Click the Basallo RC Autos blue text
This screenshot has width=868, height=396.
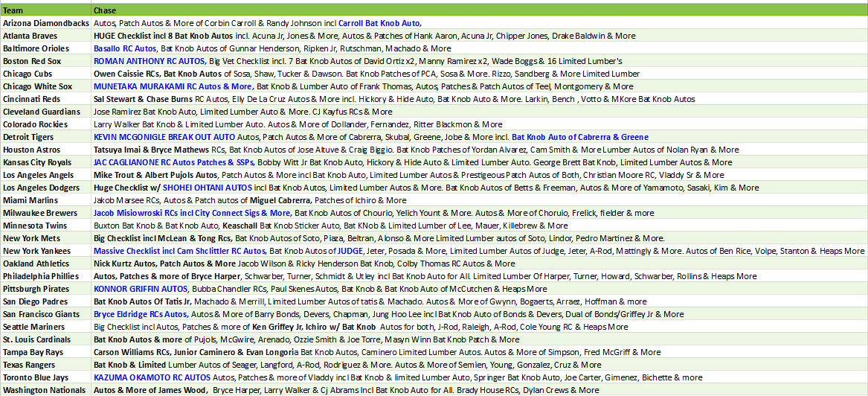pos(125,48)
